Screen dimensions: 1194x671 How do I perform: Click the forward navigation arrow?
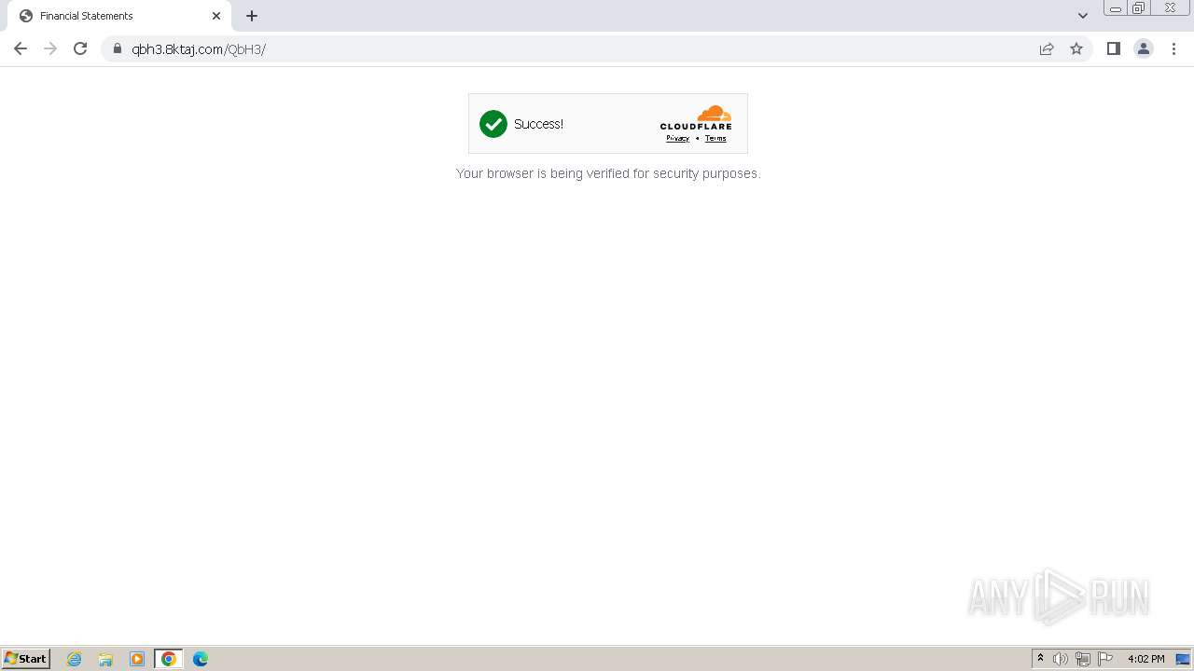click(50, 48)
